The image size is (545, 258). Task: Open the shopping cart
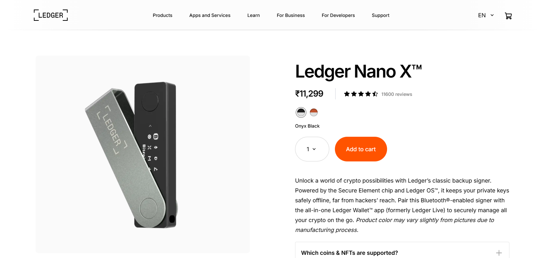(x=508, y=16)
